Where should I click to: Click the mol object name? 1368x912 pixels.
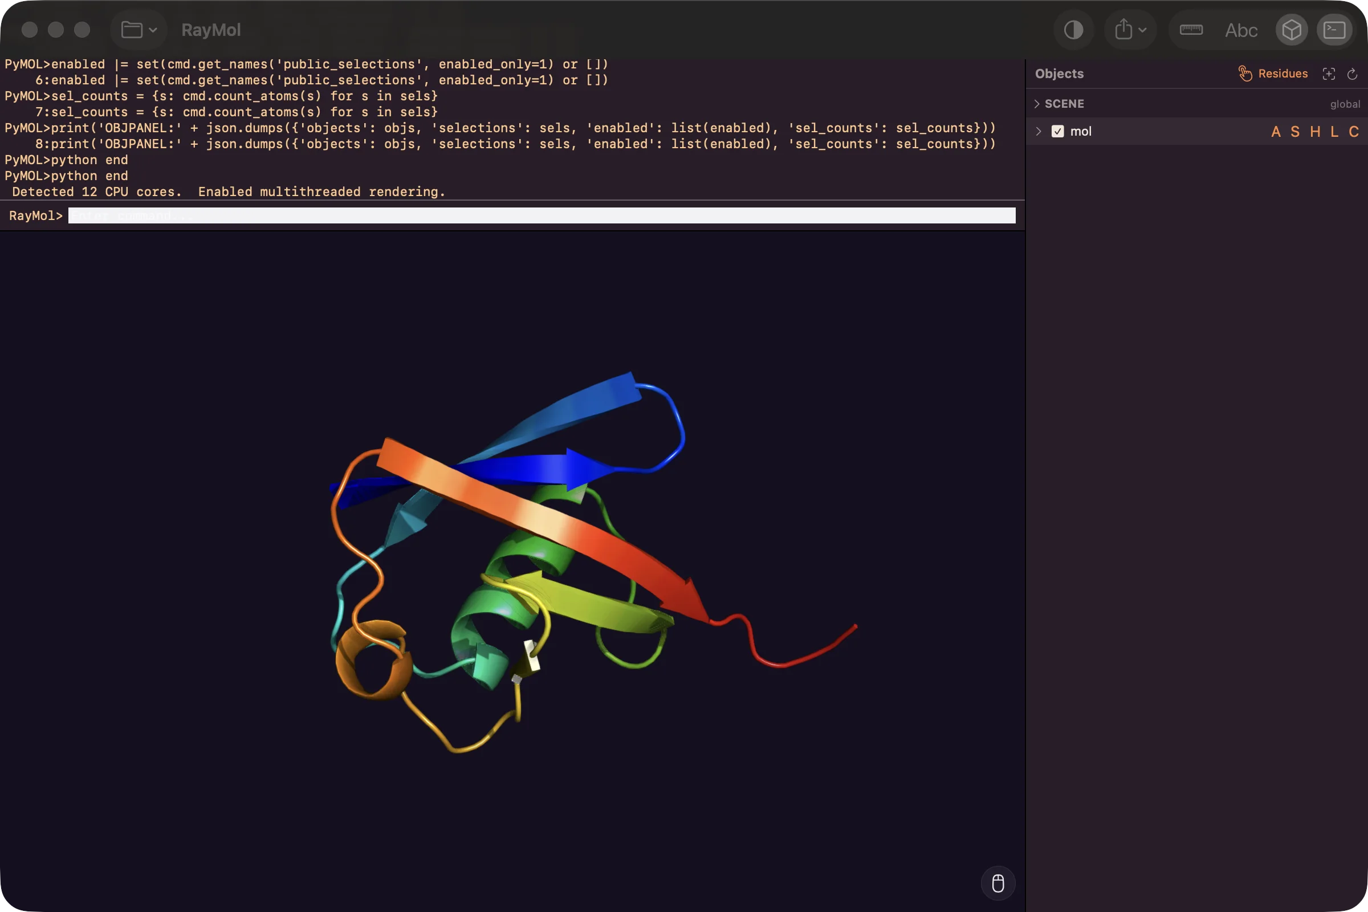click(1081, 132)
